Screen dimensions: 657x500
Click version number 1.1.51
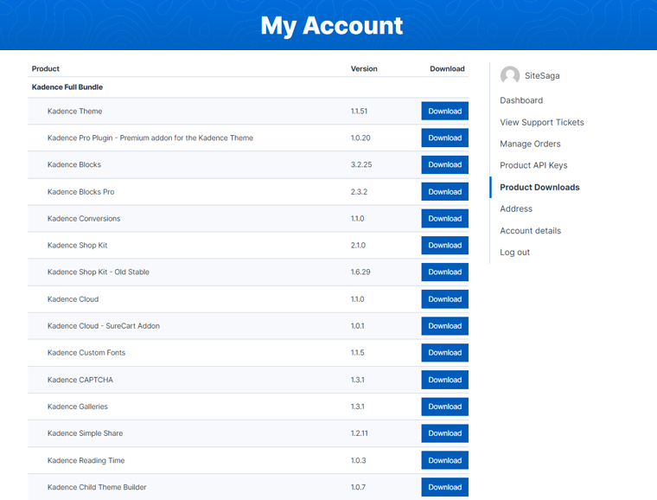359,111
